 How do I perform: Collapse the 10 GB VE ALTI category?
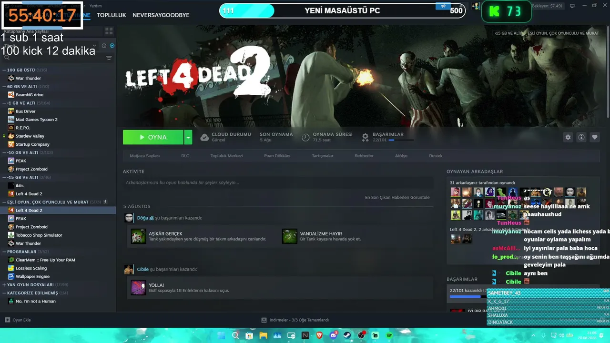[x=4, y=152]
